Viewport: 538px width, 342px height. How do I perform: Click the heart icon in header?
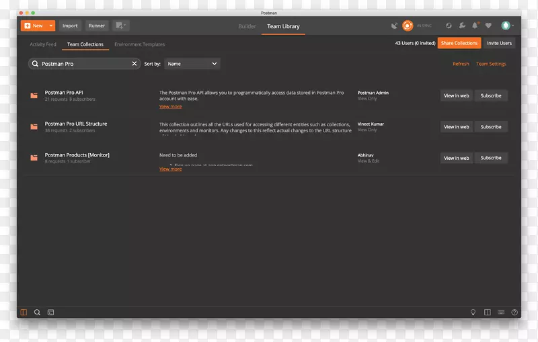[x=488, y=26]
